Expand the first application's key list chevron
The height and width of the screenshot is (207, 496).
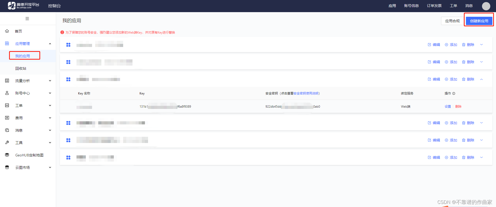481,45
